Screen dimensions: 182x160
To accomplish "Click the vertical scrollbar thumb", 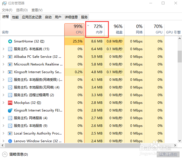I will pos(180,57).
